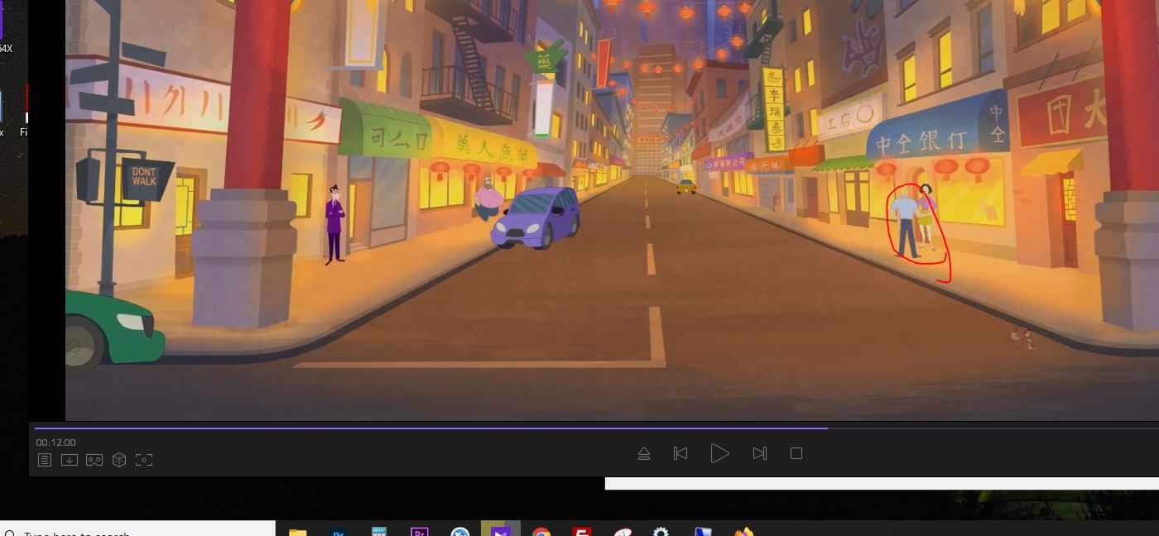This screenshot has width=1159, height=536.
Task: Launch Premiere Pro from the taskbar
Action: [x=419, y=532]
